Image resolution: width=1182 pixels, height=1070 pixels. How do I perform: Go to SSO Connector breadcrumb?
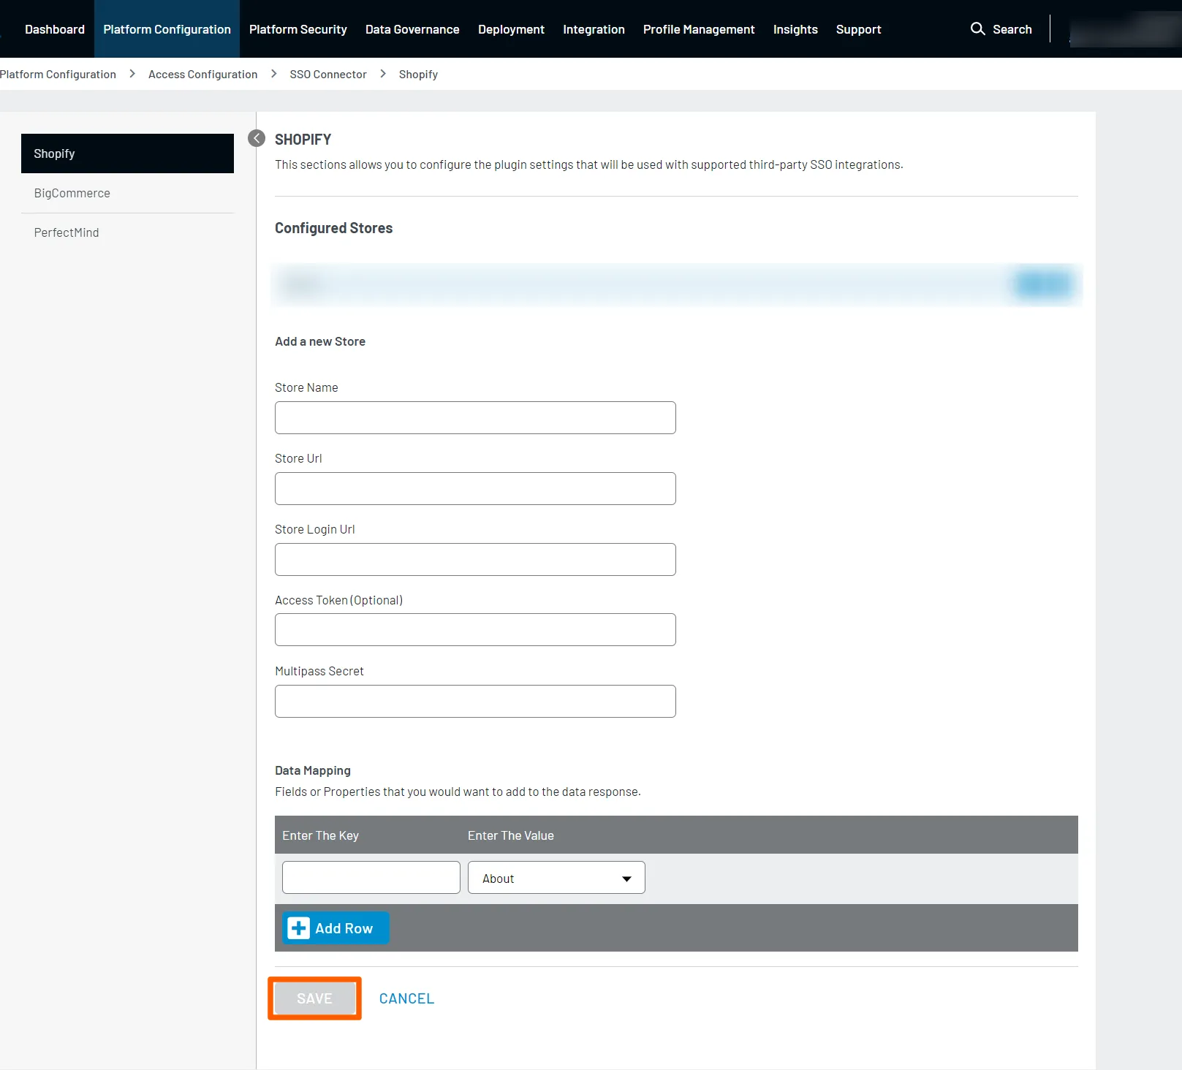coord(328,75)
